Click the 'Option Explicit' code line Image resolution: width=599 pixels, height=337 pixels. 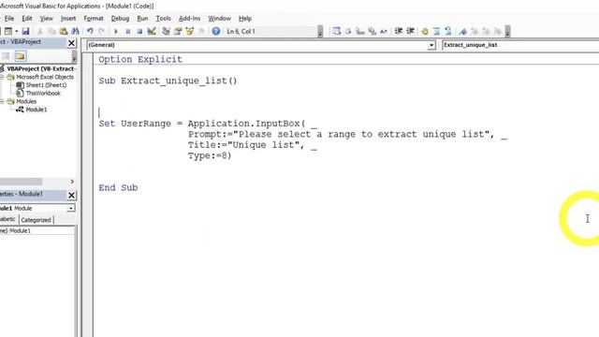[140, 59]
